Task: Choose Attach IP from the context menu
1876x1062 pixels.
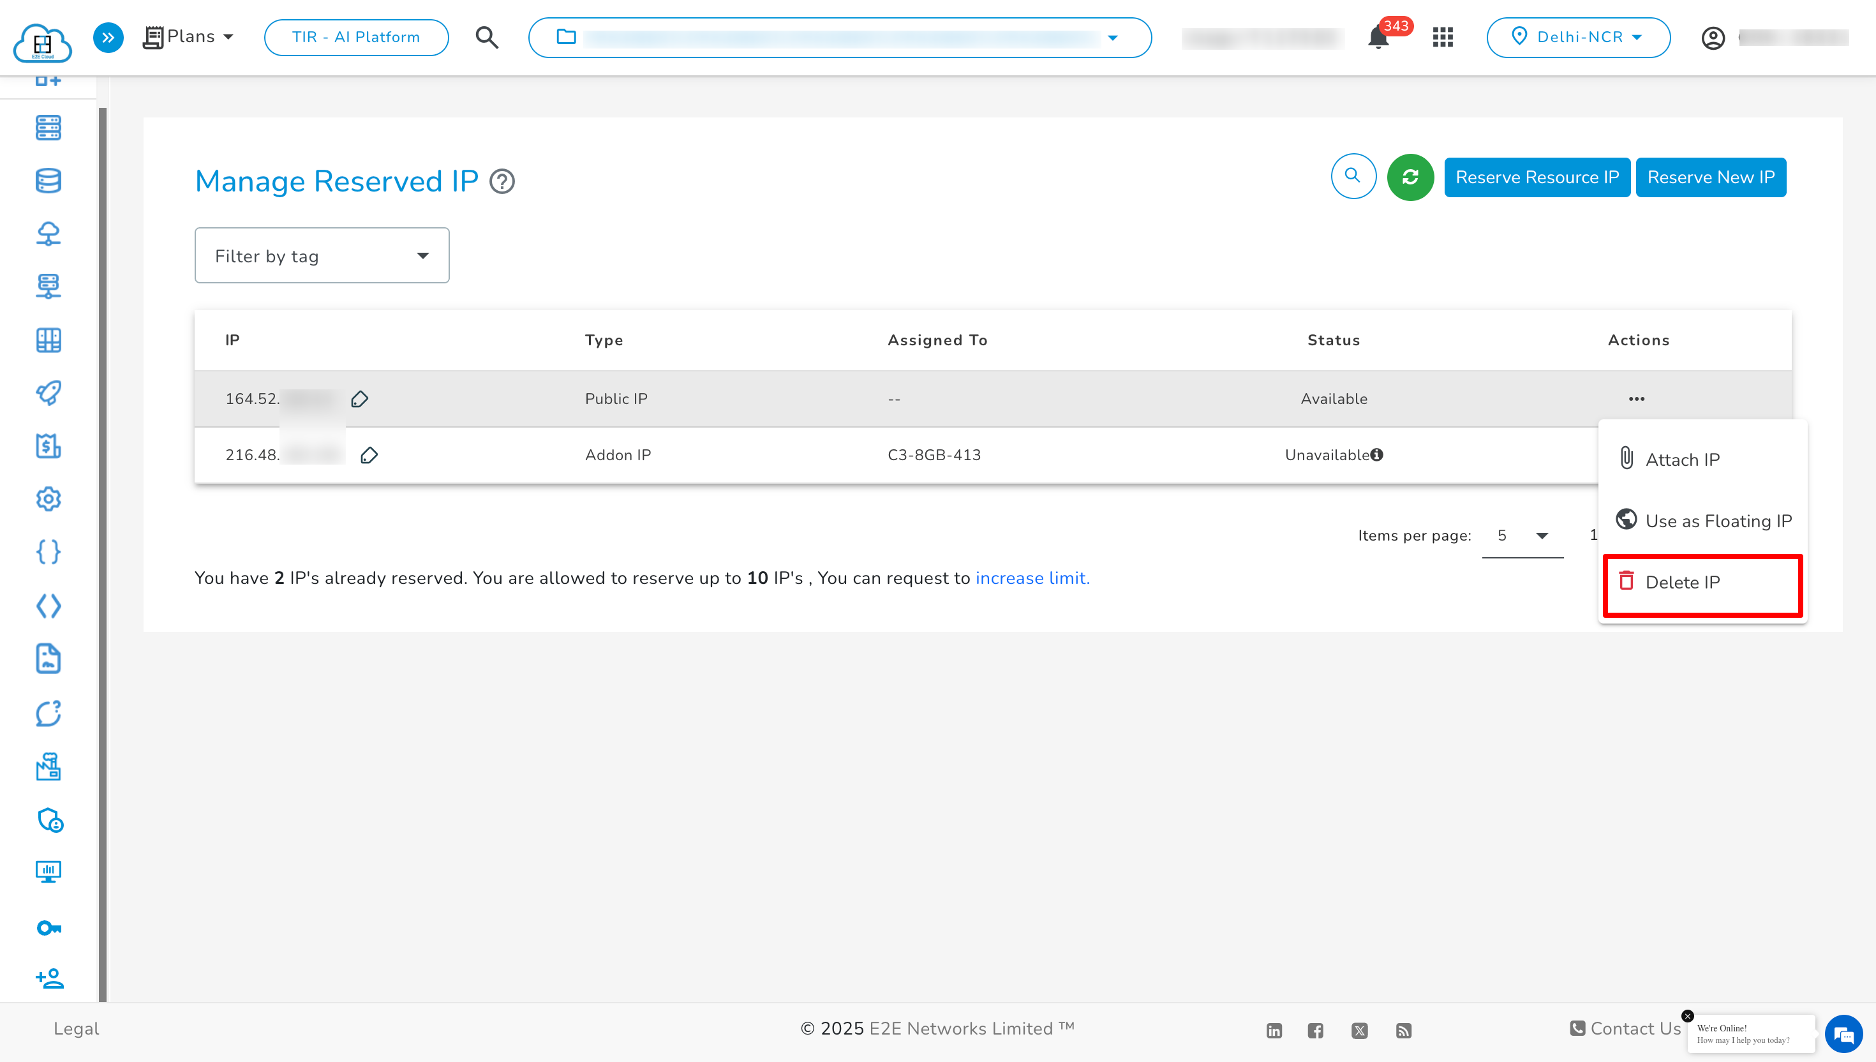Action: point(1682,460)
